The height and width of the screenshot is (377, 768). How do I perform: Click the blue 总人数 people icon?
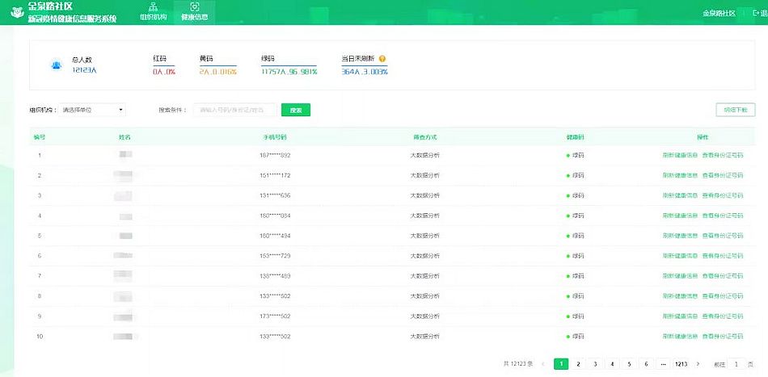[57, 65]
